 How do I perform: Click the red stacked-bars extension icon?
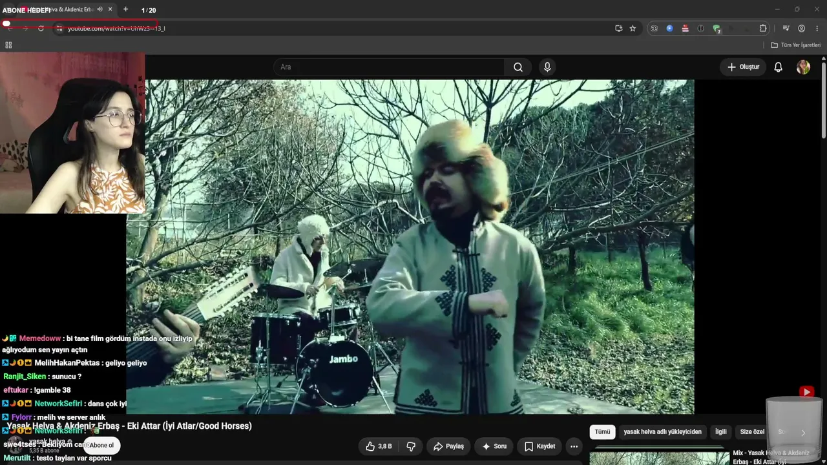[x=685, y=28]
